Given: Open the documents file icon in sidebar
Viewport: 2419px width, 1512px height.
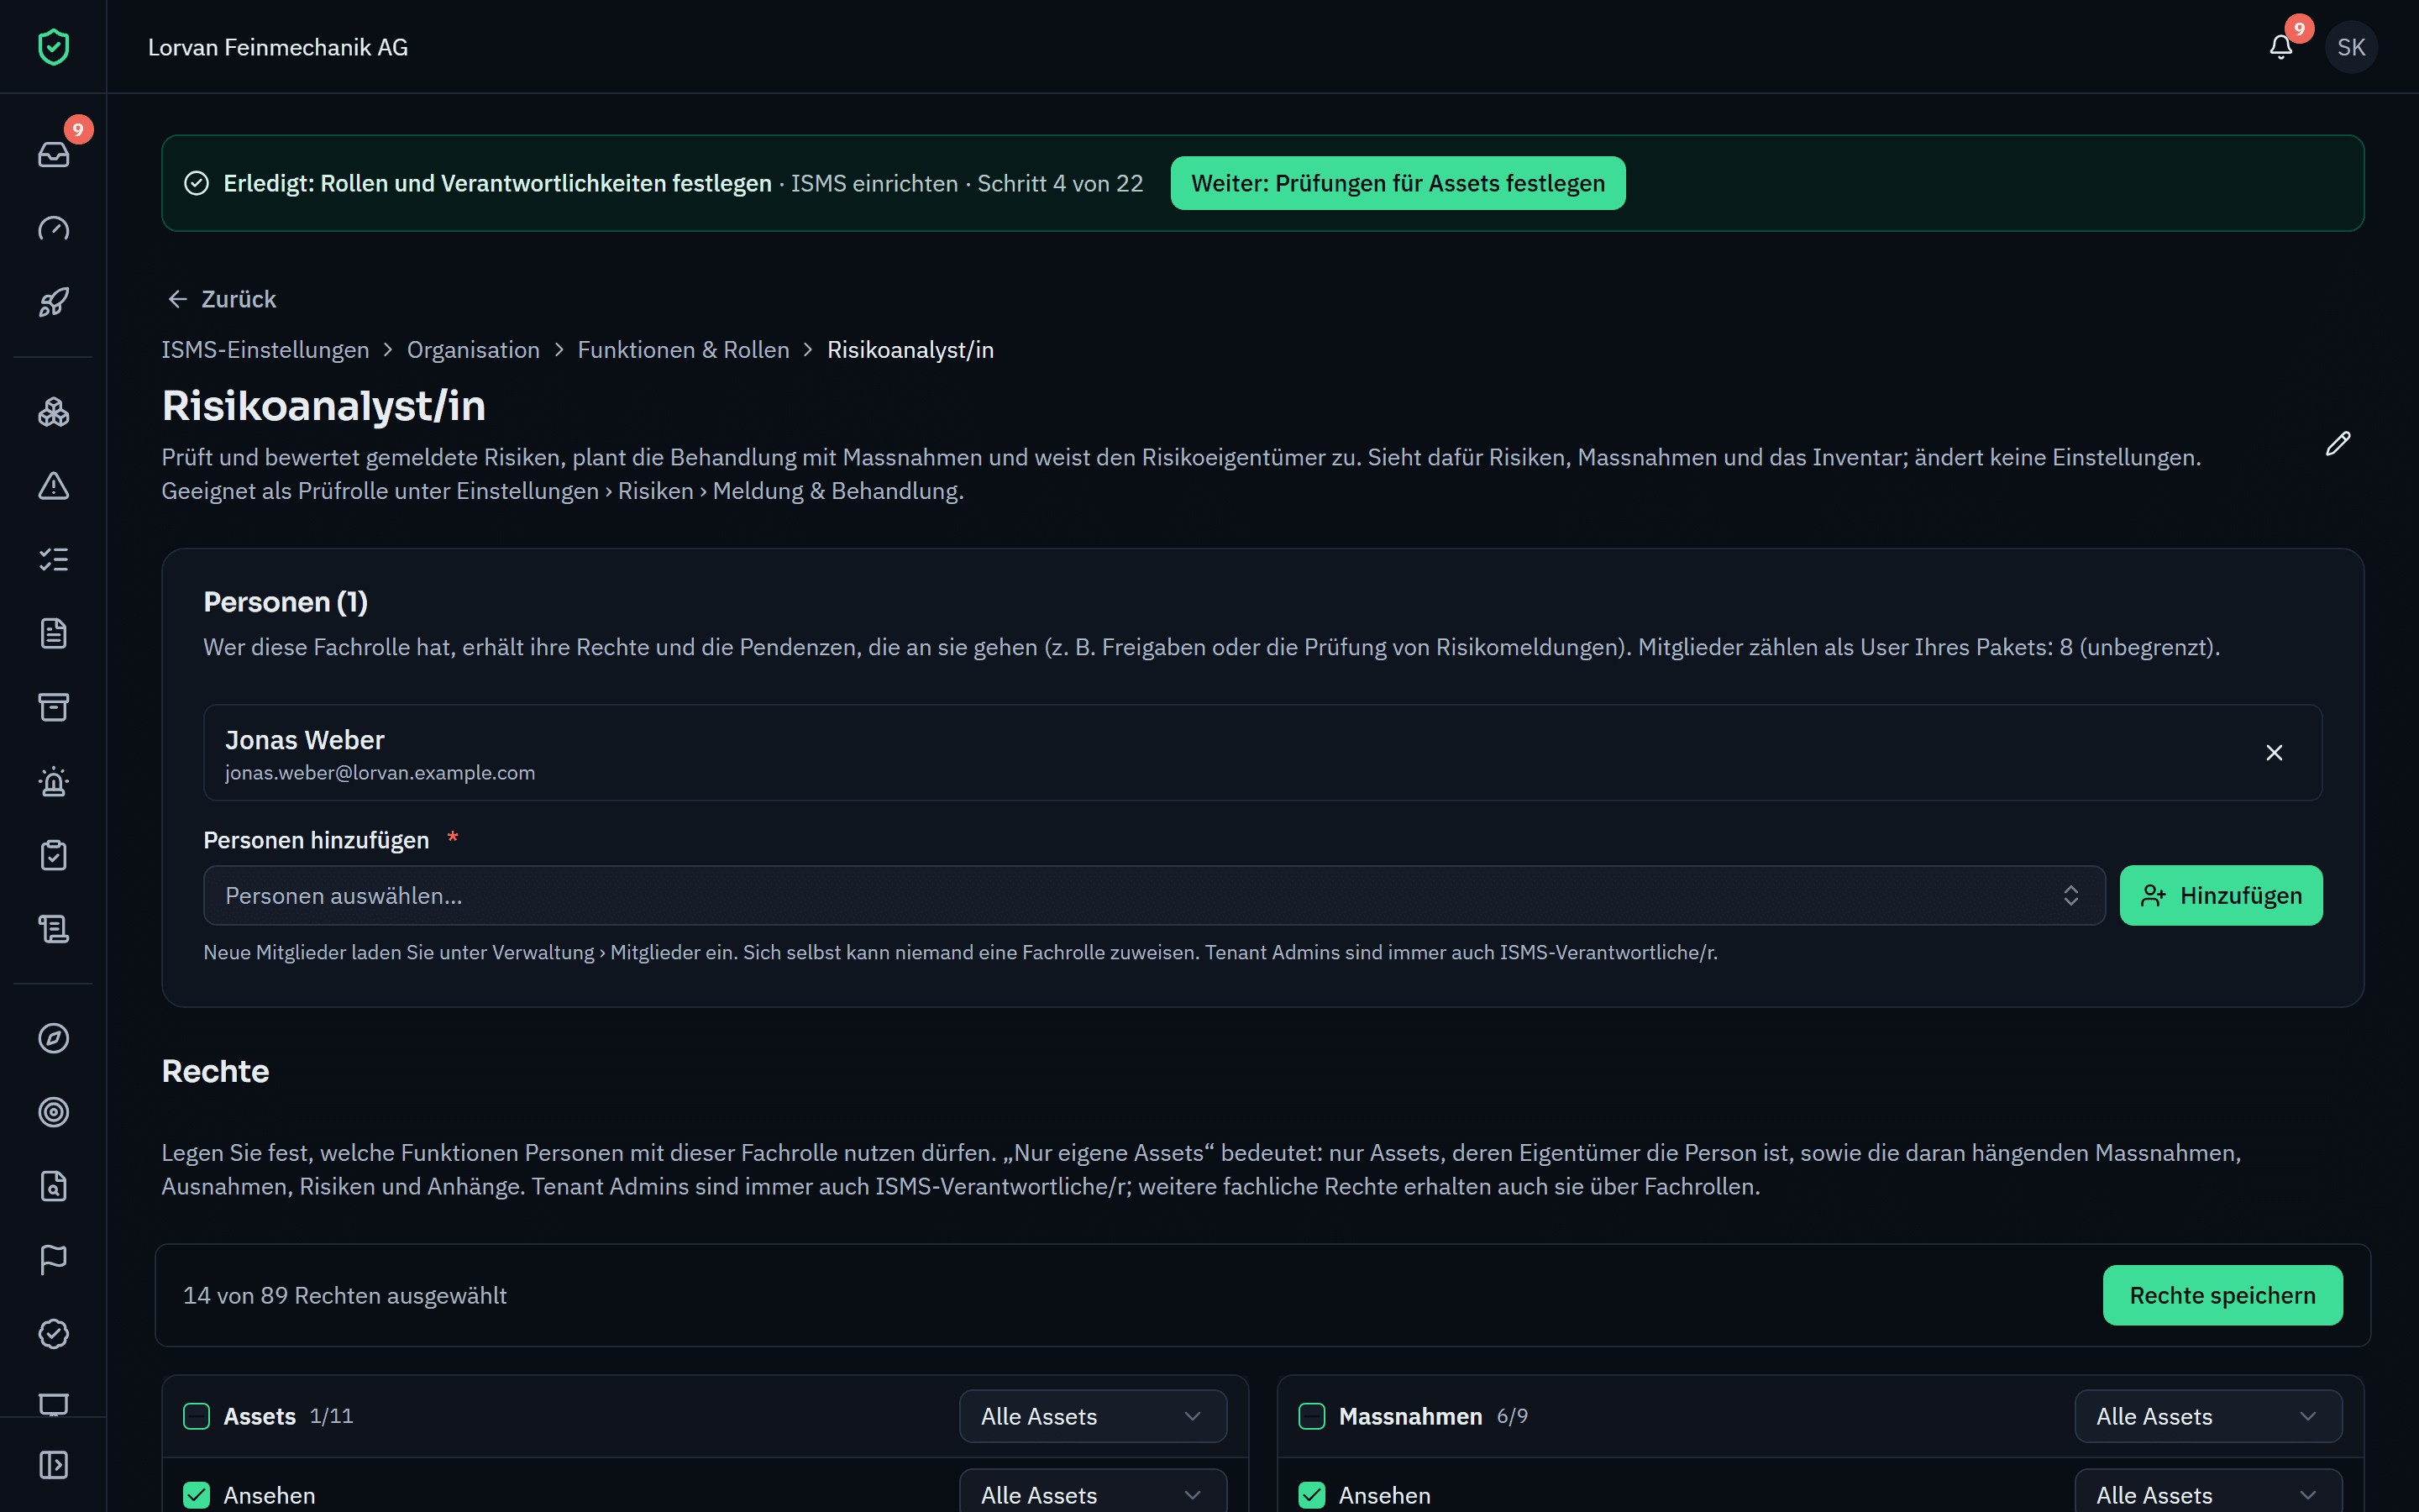Looking at the screenshot, I should tap(53, 634).
